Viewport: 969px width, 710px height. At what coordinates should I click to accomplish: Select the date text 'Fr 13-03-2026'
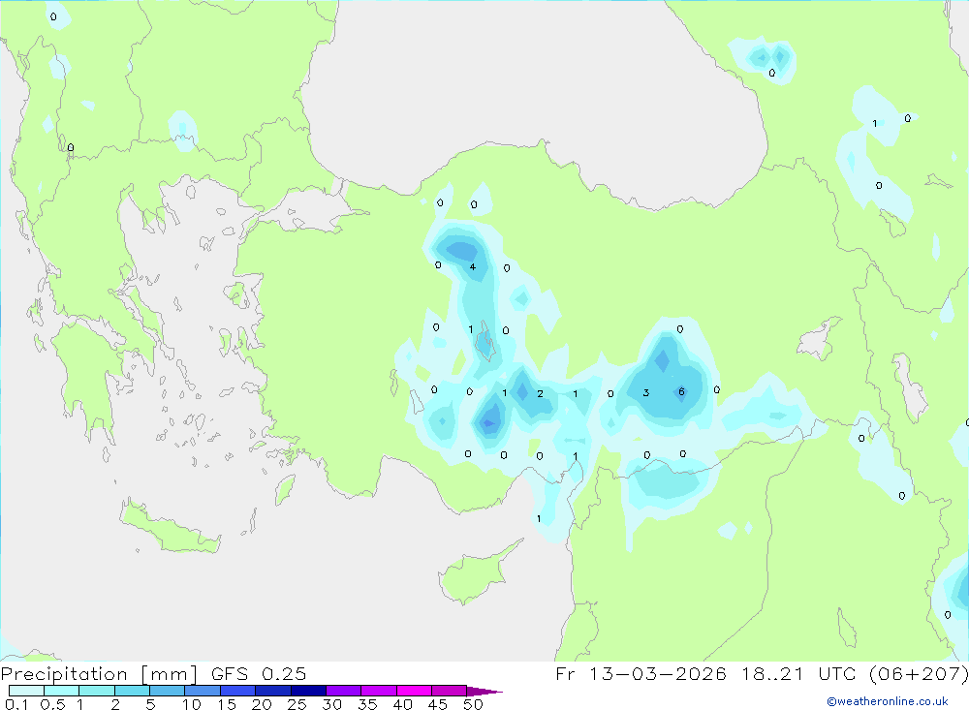[x=641, y=673]
